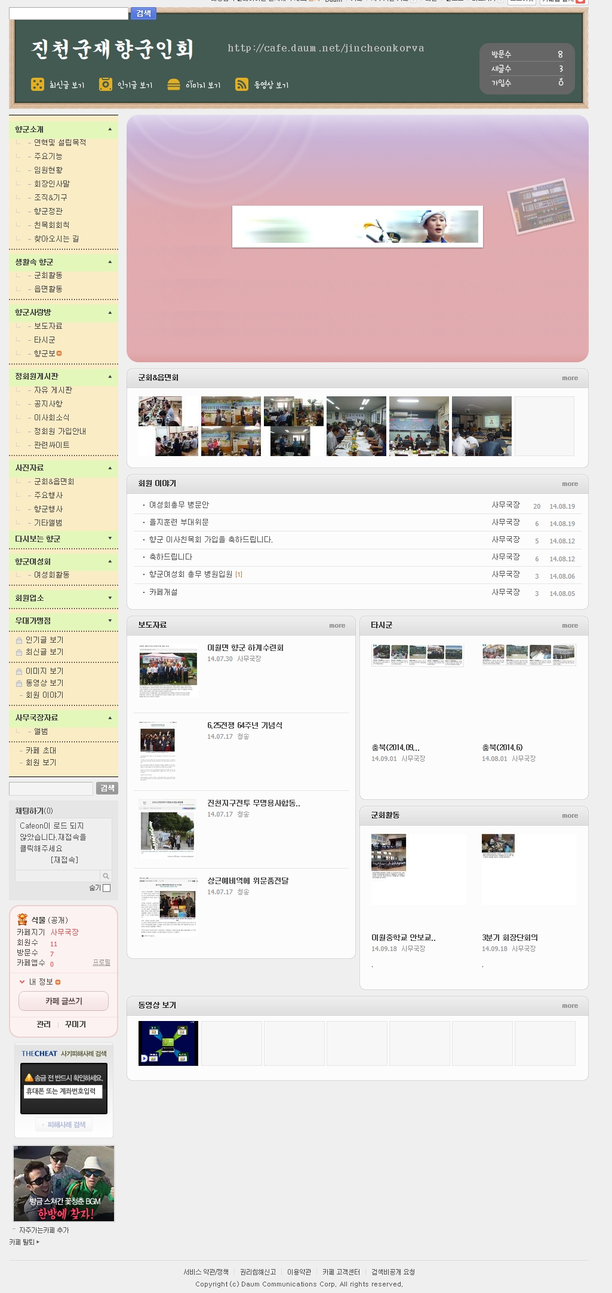This screenshot has width=612, height=1293.
Task: Click the 꽃청춘 BGM advertisement banner
Action: 64,1183
